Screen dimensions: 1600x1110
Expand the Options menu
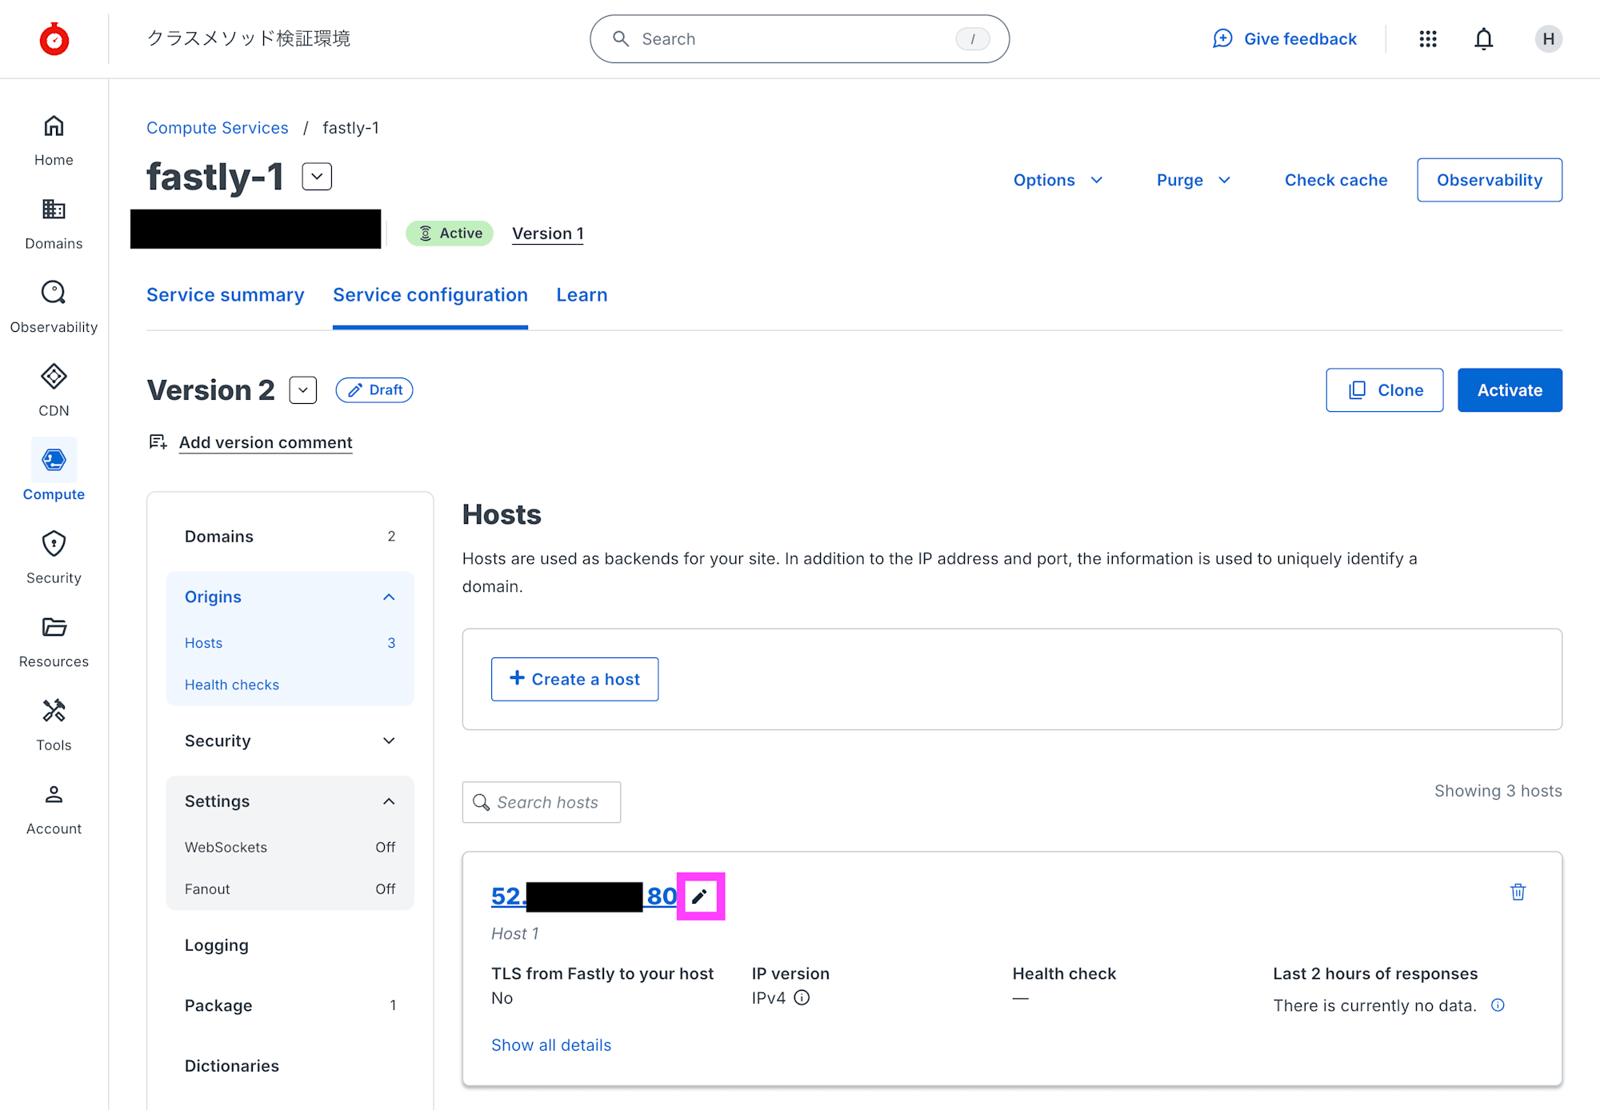1058,180
